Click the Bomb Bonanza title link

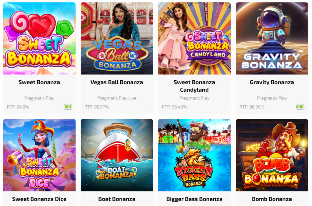click(272, 199)
